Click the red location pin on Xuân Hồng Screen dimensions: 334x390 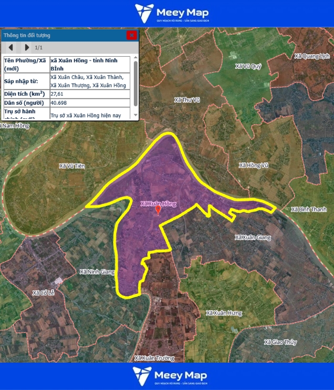tap(158, 210)
